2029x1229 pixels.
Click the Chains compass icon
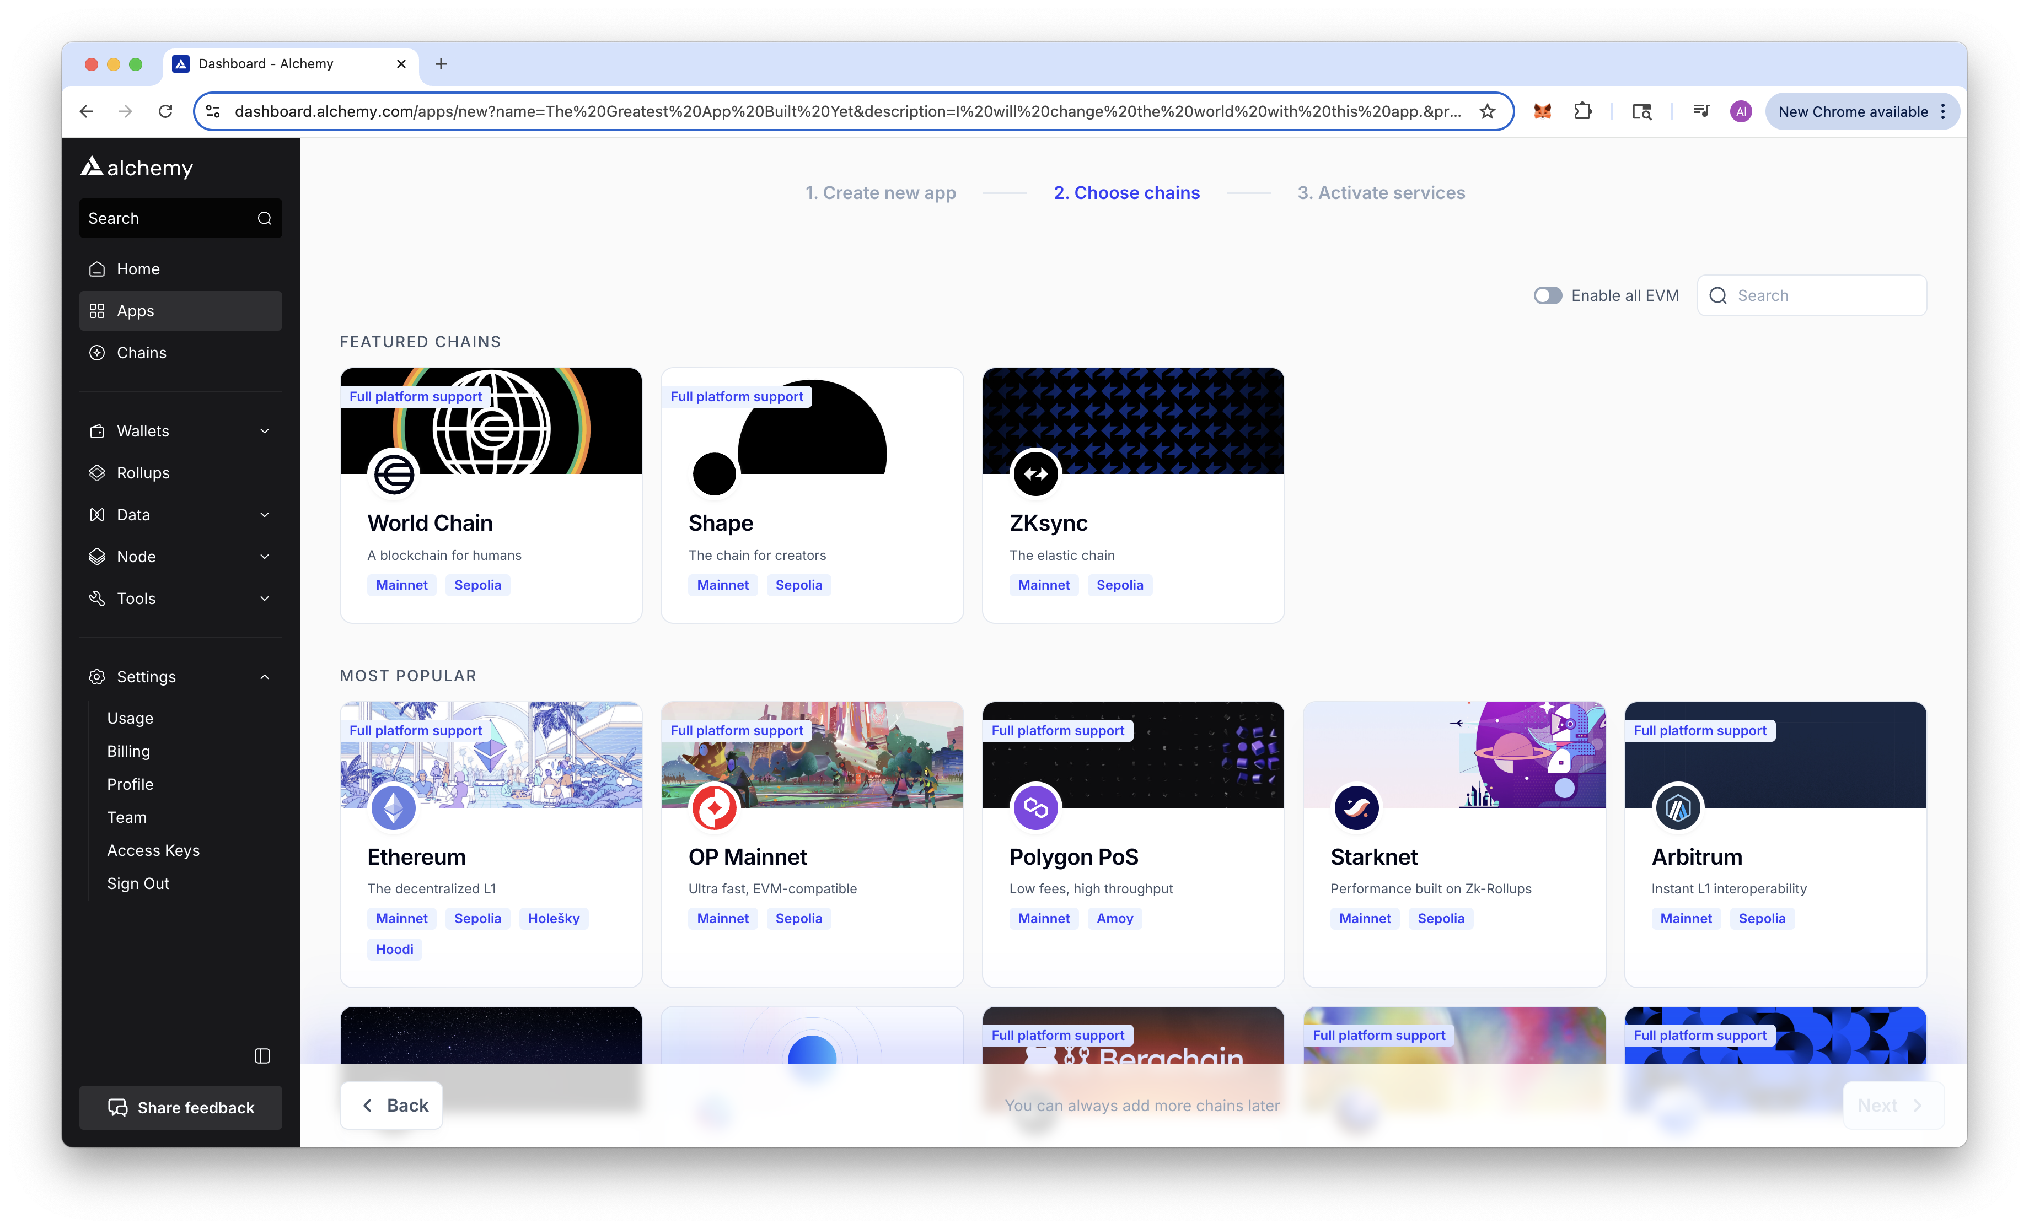point(97,353)
